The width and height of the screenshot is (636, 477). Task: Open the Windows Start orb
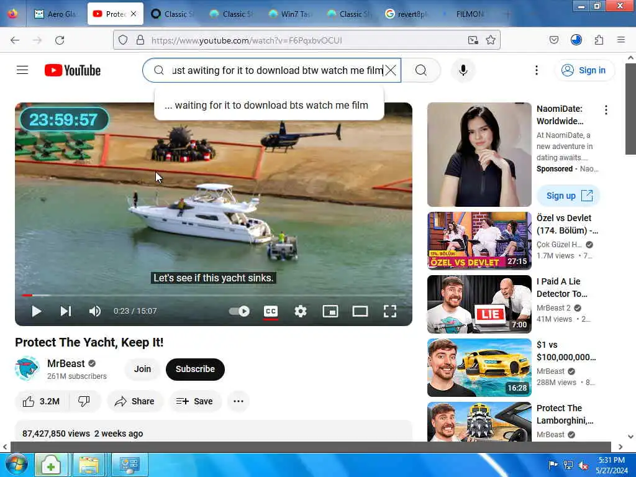tap(16, 465)
